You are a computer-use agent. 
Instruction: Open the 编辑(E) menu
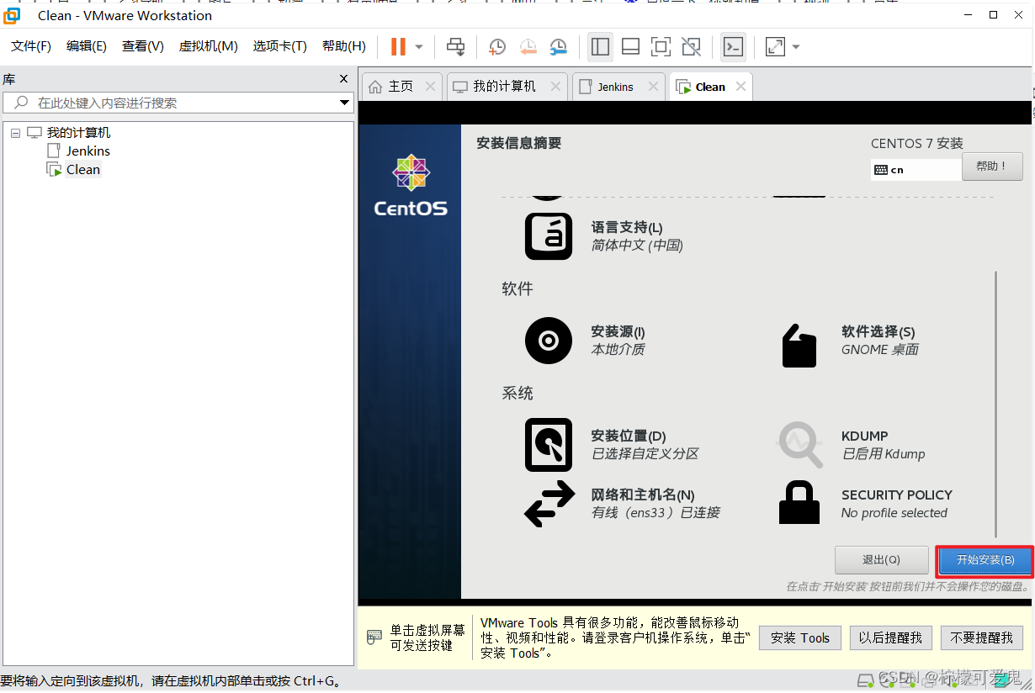tap(87, 46)
